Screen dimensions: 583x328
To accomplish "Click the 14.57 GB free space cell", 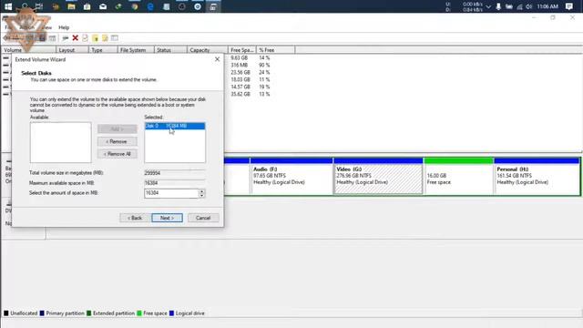I will coord(240,87).
